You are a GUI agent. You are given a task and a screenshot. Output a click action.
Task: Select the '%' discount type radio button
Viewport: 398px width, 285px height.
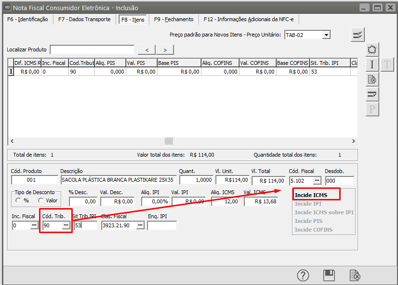click(19, 200)
